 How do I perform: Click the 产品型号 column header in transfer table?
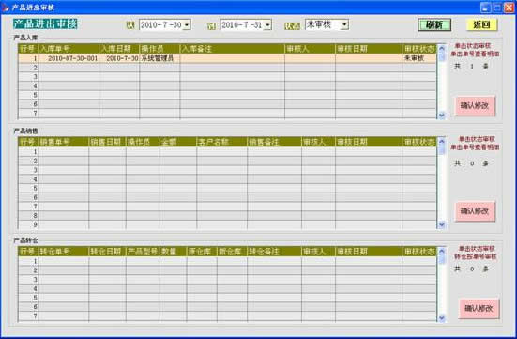coord(143,252)
